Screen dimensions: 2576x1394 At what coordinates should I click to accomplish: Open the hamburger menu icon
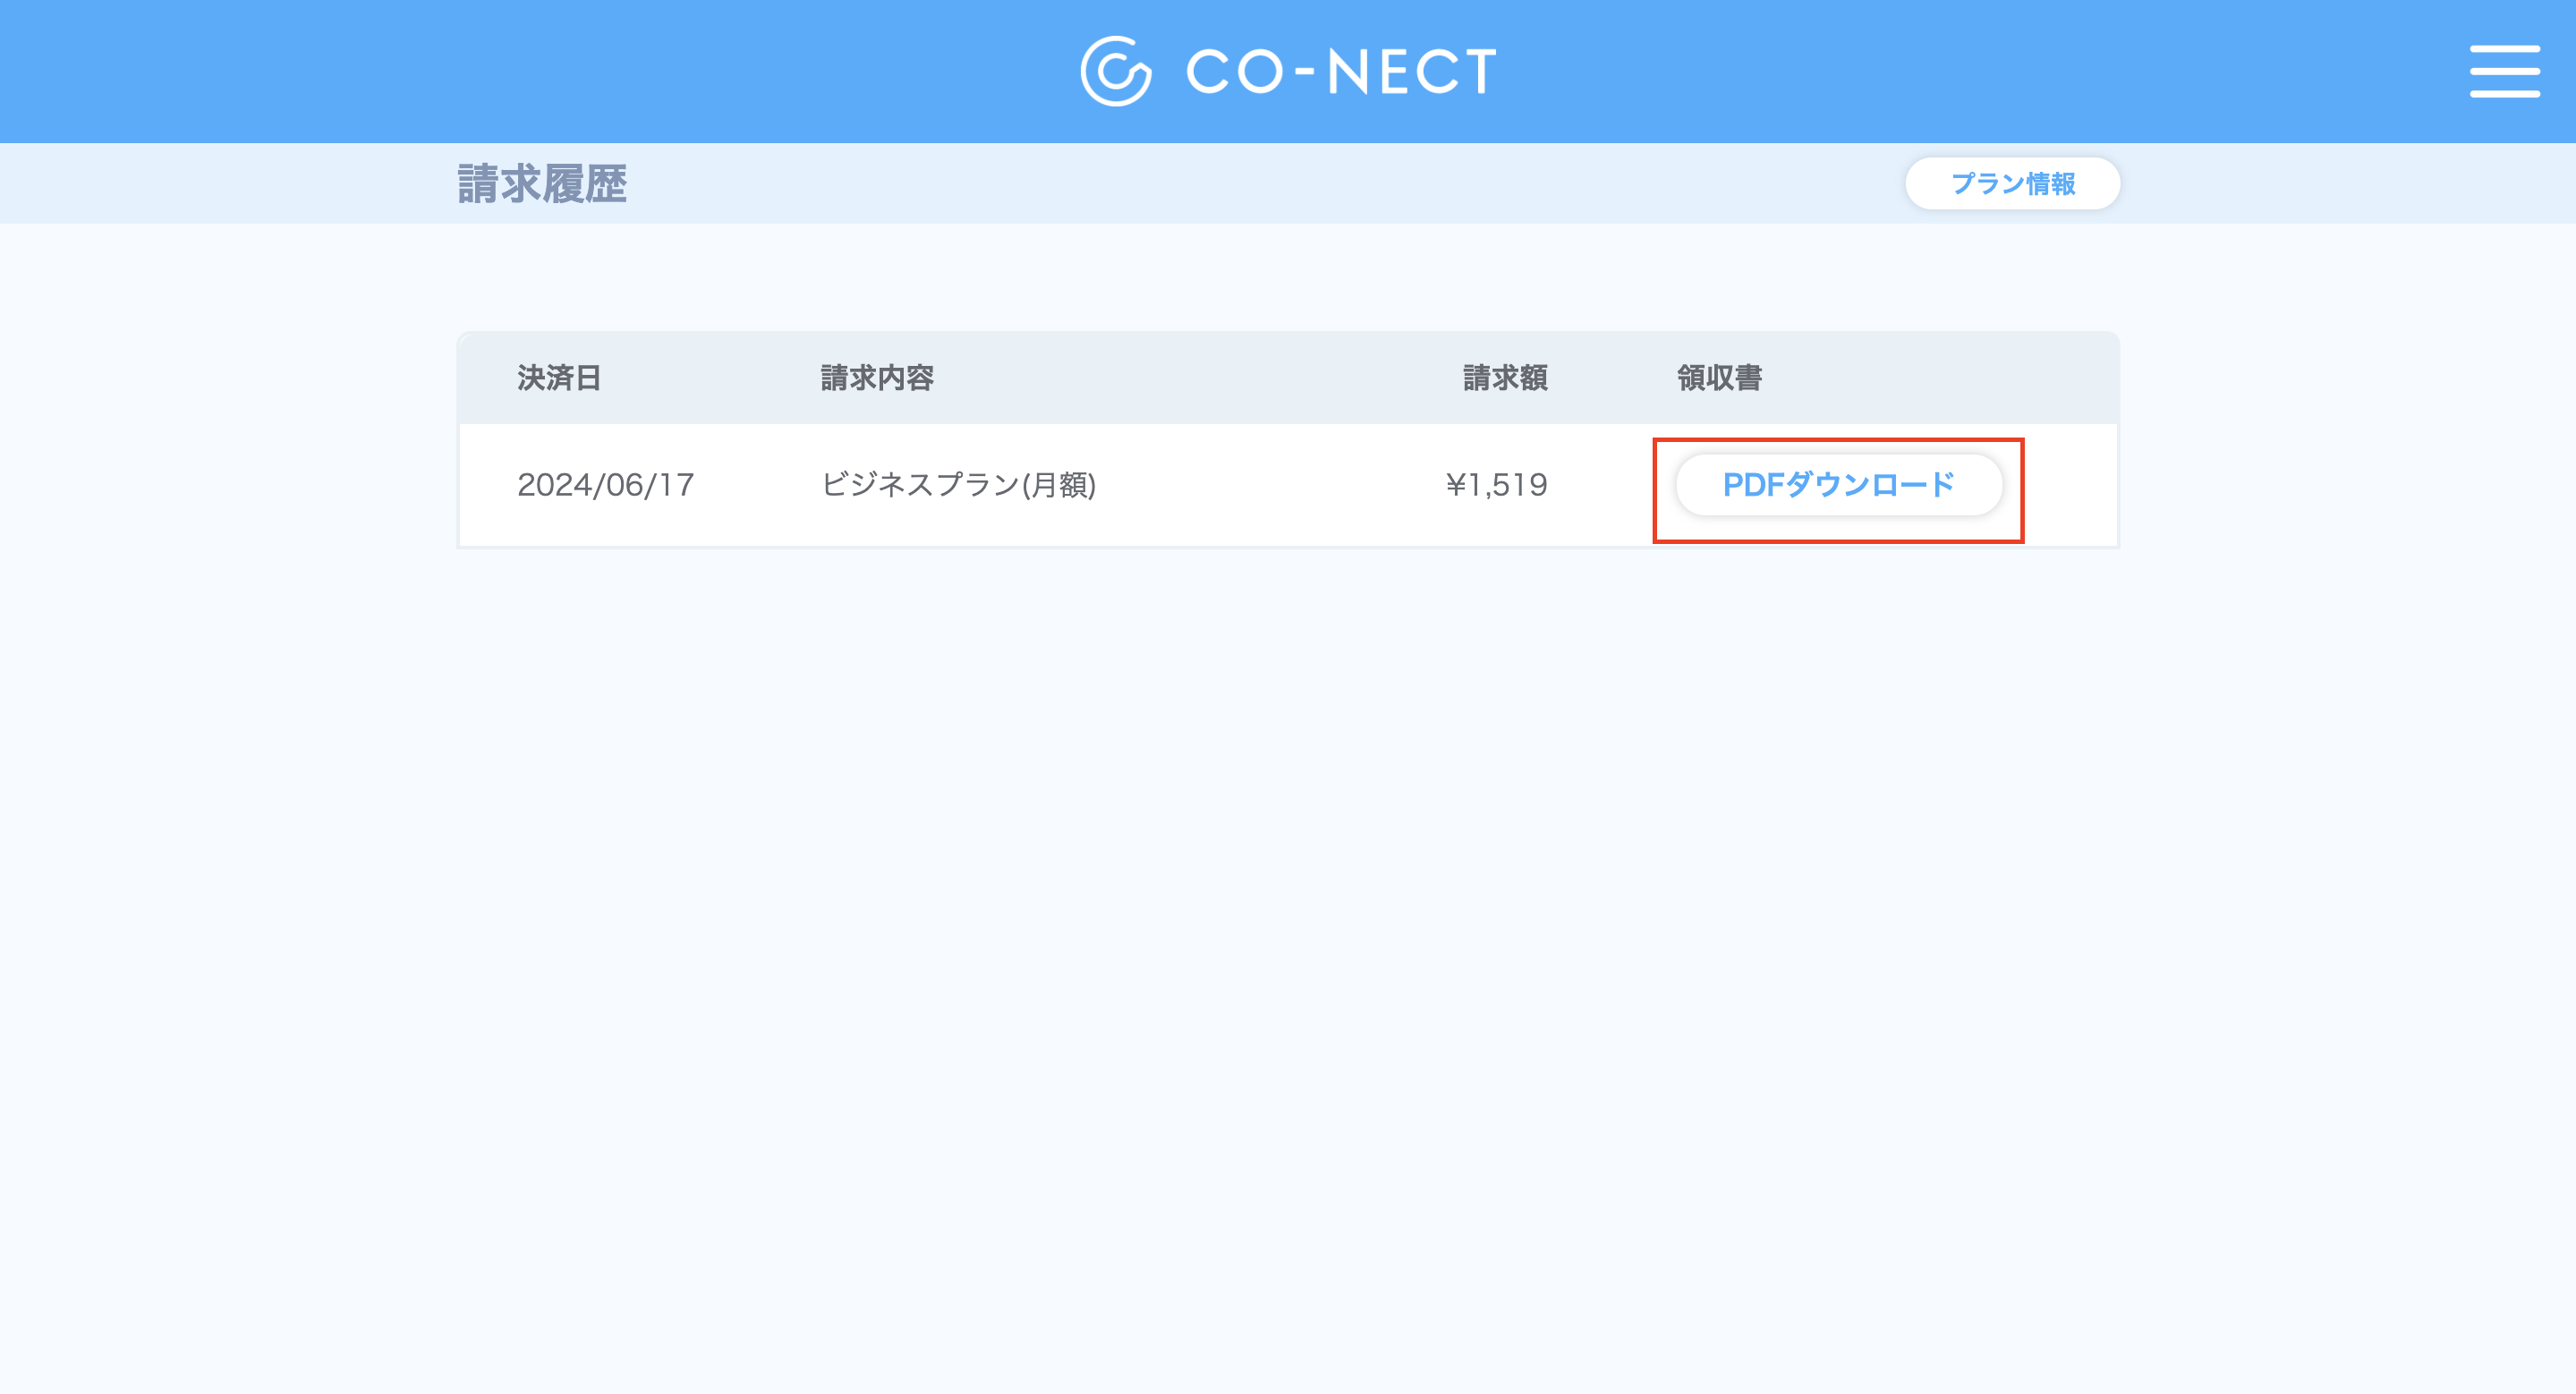coord(2504,71)
